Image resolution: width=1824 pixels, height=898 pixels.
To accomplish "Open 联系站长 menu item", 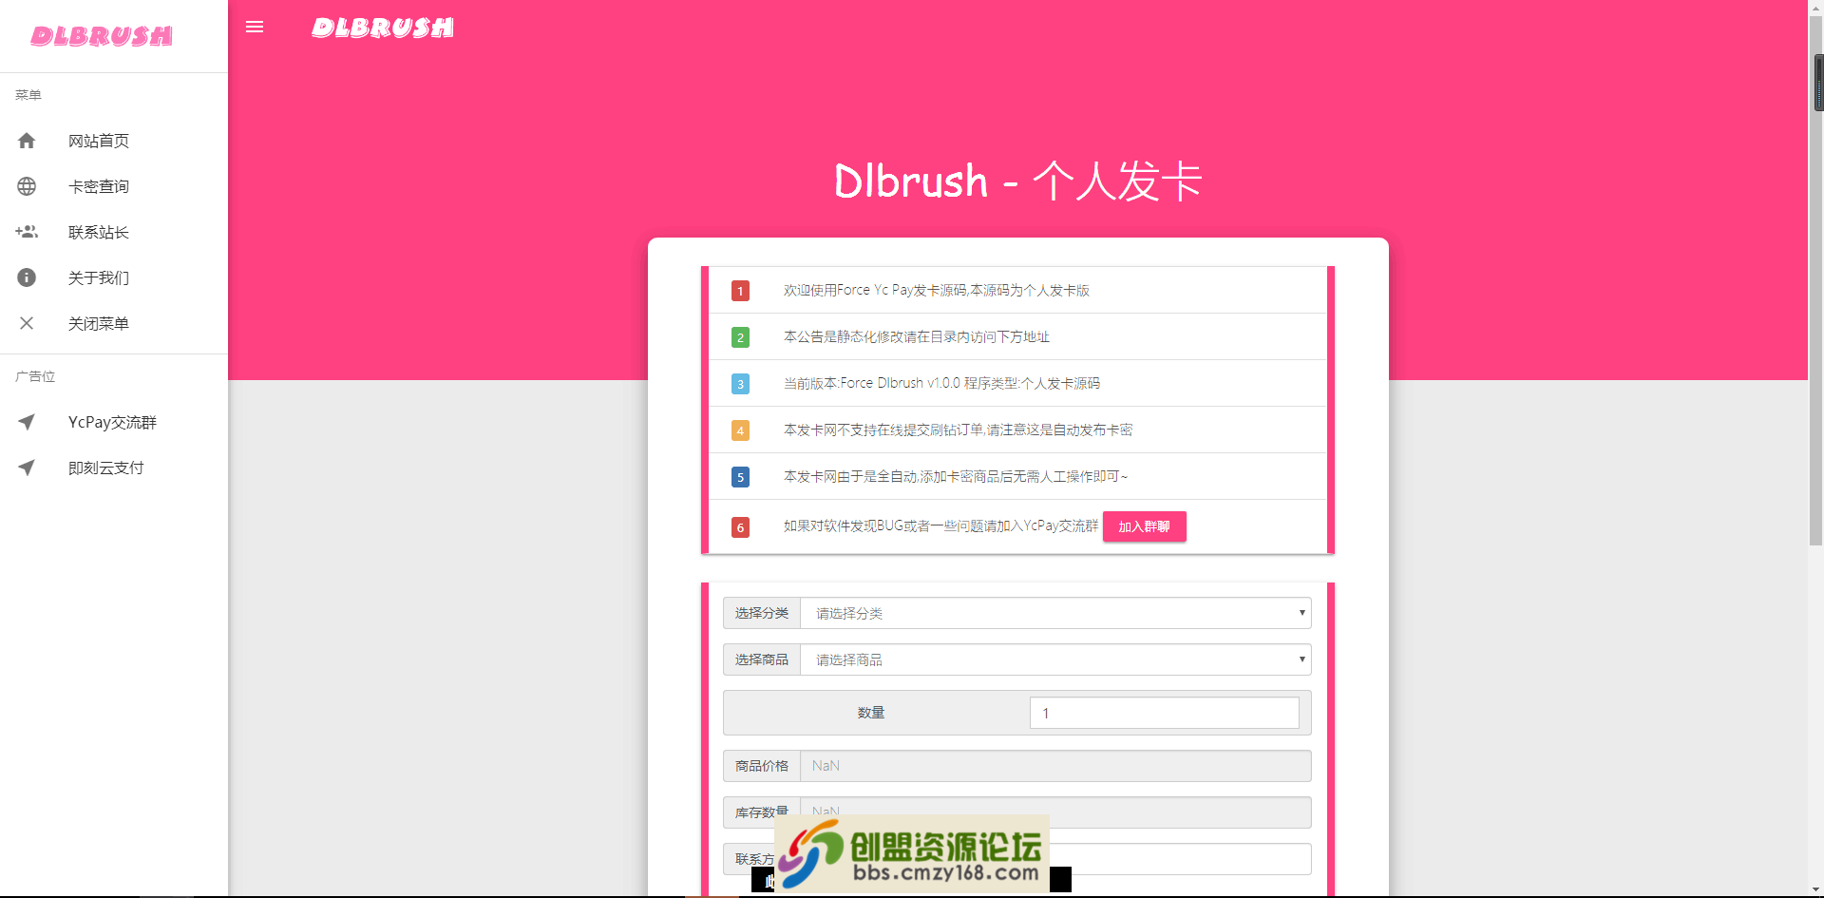I will click(x=114, y=232).
